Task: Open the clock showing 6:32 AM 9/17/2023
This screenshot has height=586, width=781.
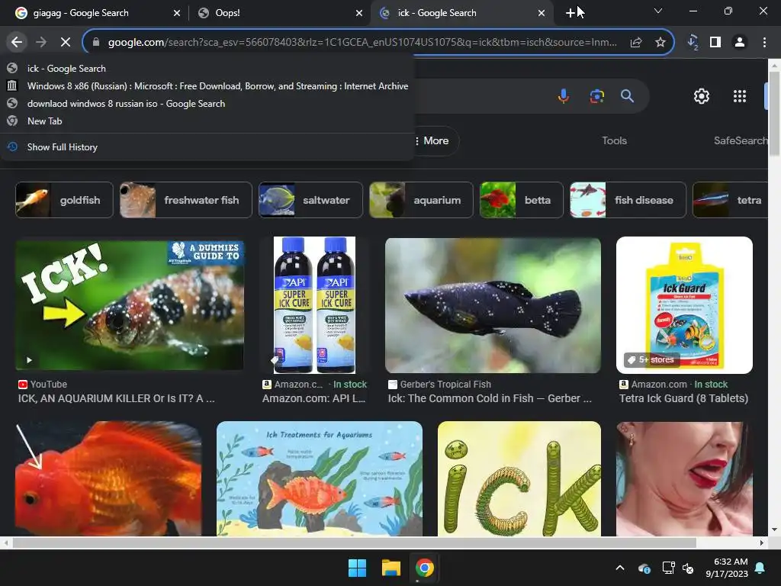Action: click(x=727, y=568)
